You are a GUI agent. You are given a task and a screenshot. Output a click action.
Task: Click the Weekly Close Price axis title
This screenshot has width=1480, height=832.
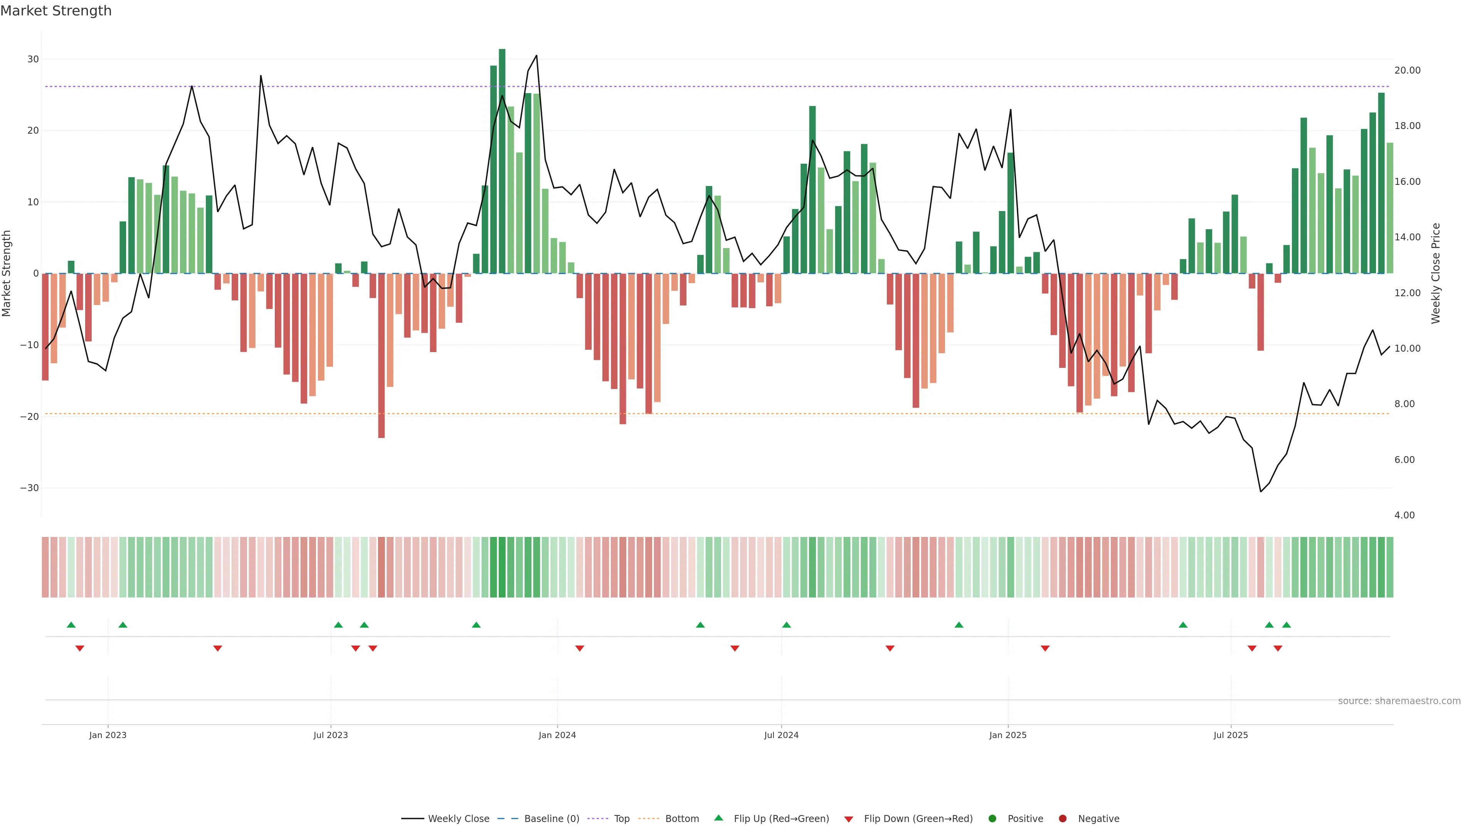(1436, 273)
